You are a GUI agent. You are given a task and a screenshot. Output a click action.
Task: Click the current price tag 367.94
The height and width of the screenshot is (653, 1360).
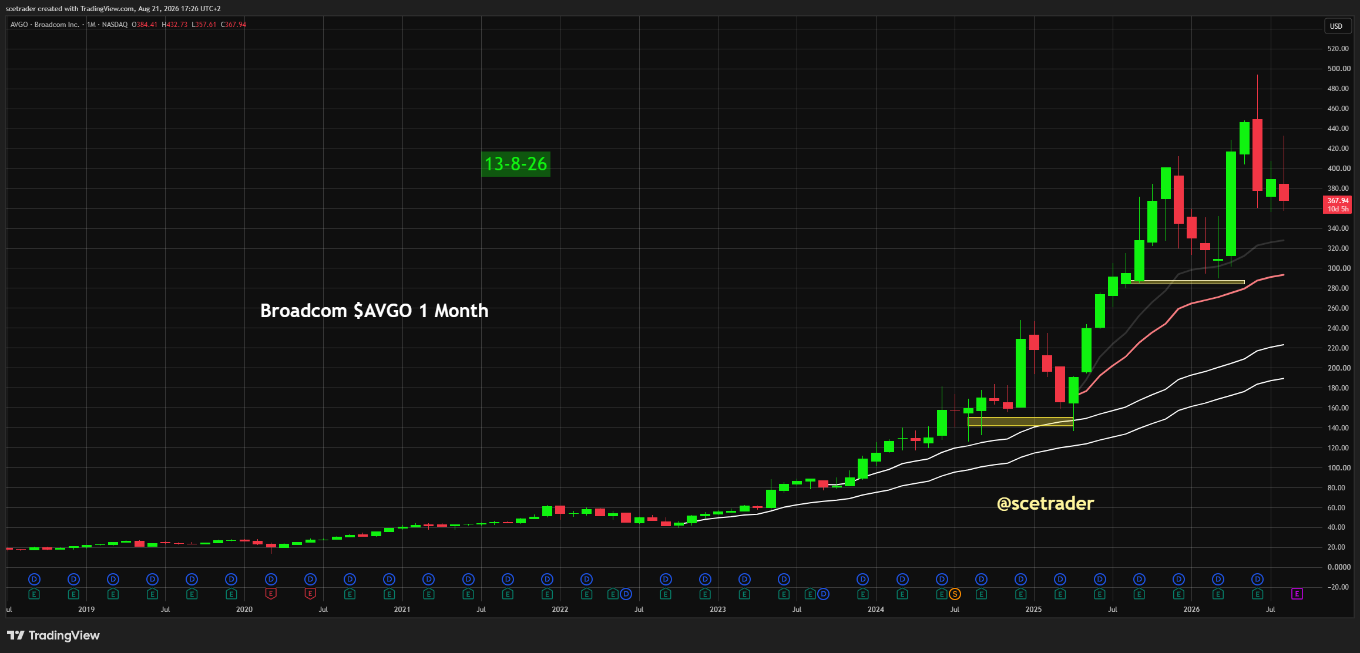1338,204
